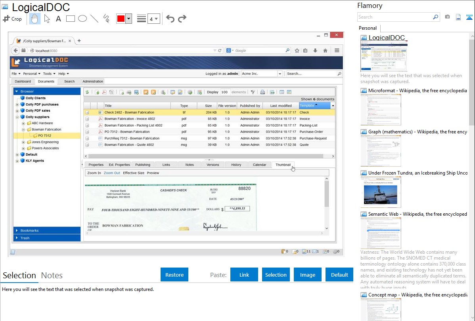The height and width of the screenshot is (321, 475).
Task: Click the refresh icon in LogicalDOC toolbar
Action: (87, 92)
